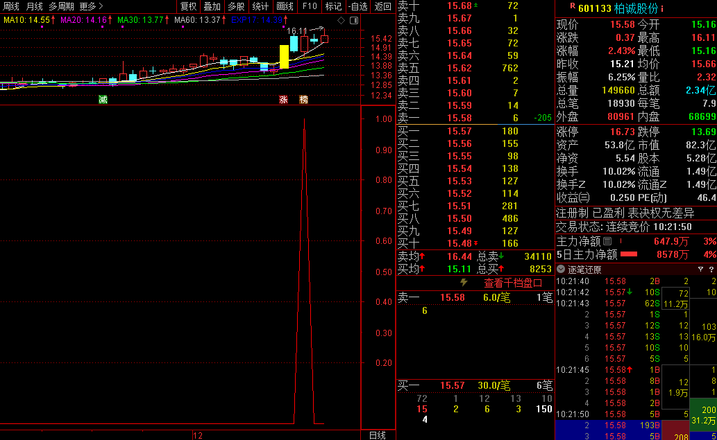Click the list icon next to 主力净额

click(x=607, y=241)
